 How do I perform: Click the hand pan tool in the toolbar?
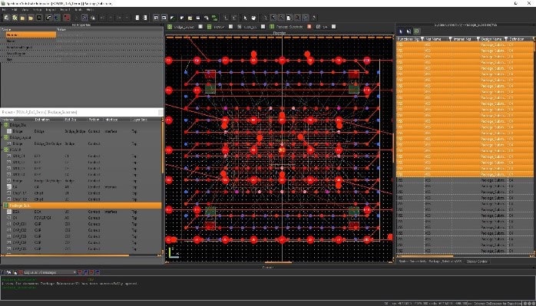coord(253,18)
